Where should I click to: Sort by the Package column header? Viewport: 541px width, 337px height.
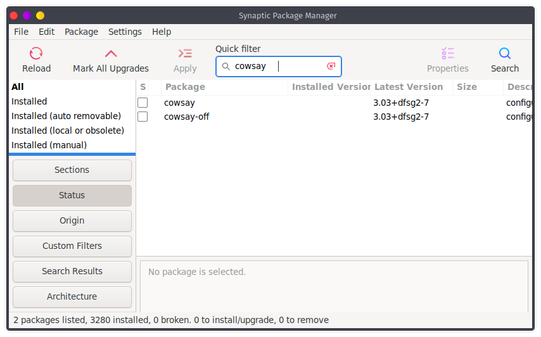pyautogui.click(x=185, y=87)
